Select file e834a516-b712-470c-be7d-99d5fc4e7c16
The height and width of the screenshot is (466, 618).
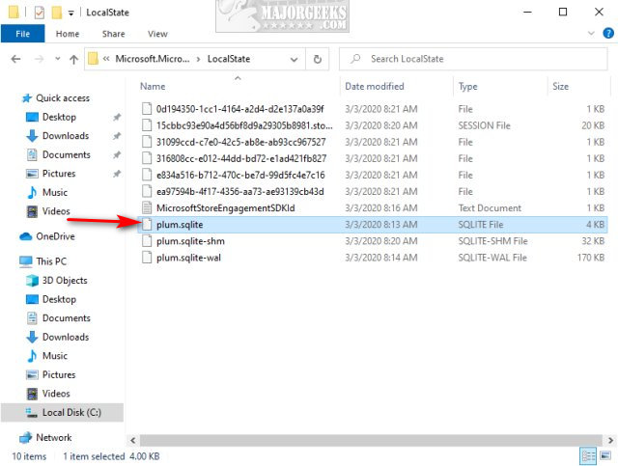[x=373, y=176]
